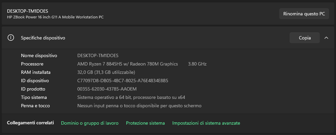Screen dimensions: 336x135
Task: Click the HP ZBook Power model text
Action: point(55,17)
